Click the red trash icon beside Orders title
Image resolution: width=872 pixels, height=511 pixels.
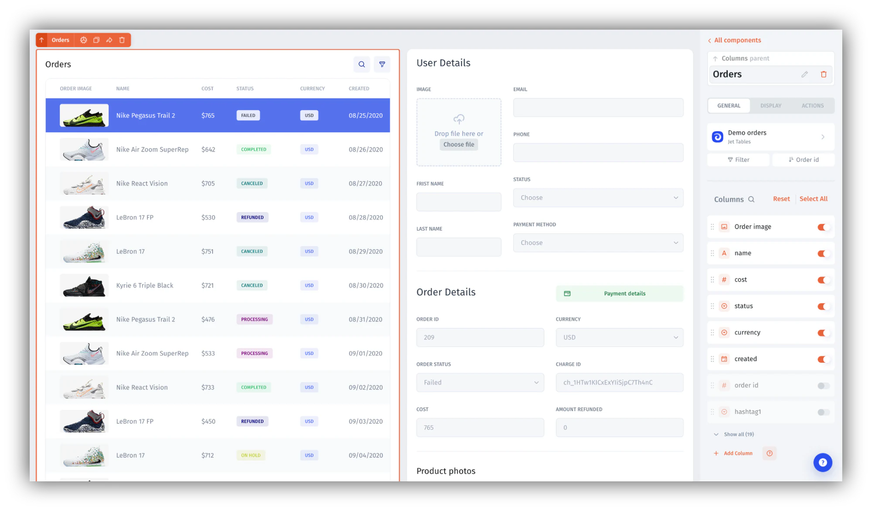[x=824, y=74]
